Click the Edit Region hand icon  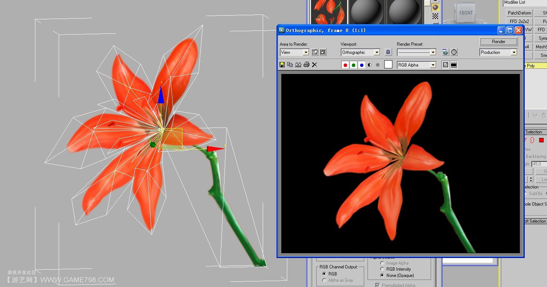click(315, 52)
